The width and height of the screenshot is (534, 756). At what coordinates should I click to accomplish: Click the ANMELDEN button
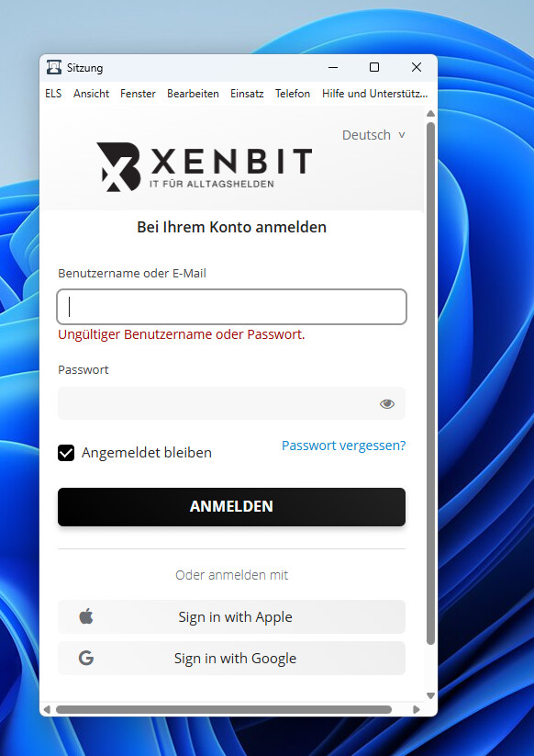click(231, 507)
